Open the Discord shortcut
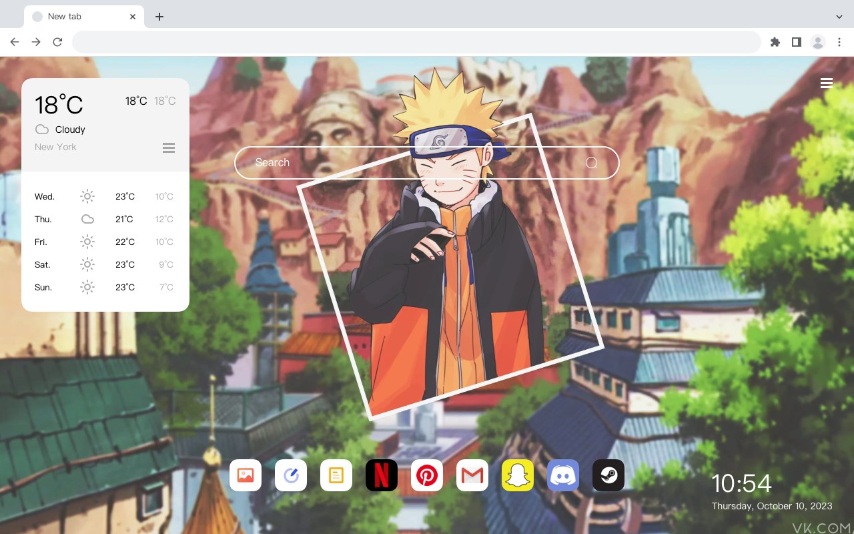This screenshot has height=534, width=854. pos(563,475)
